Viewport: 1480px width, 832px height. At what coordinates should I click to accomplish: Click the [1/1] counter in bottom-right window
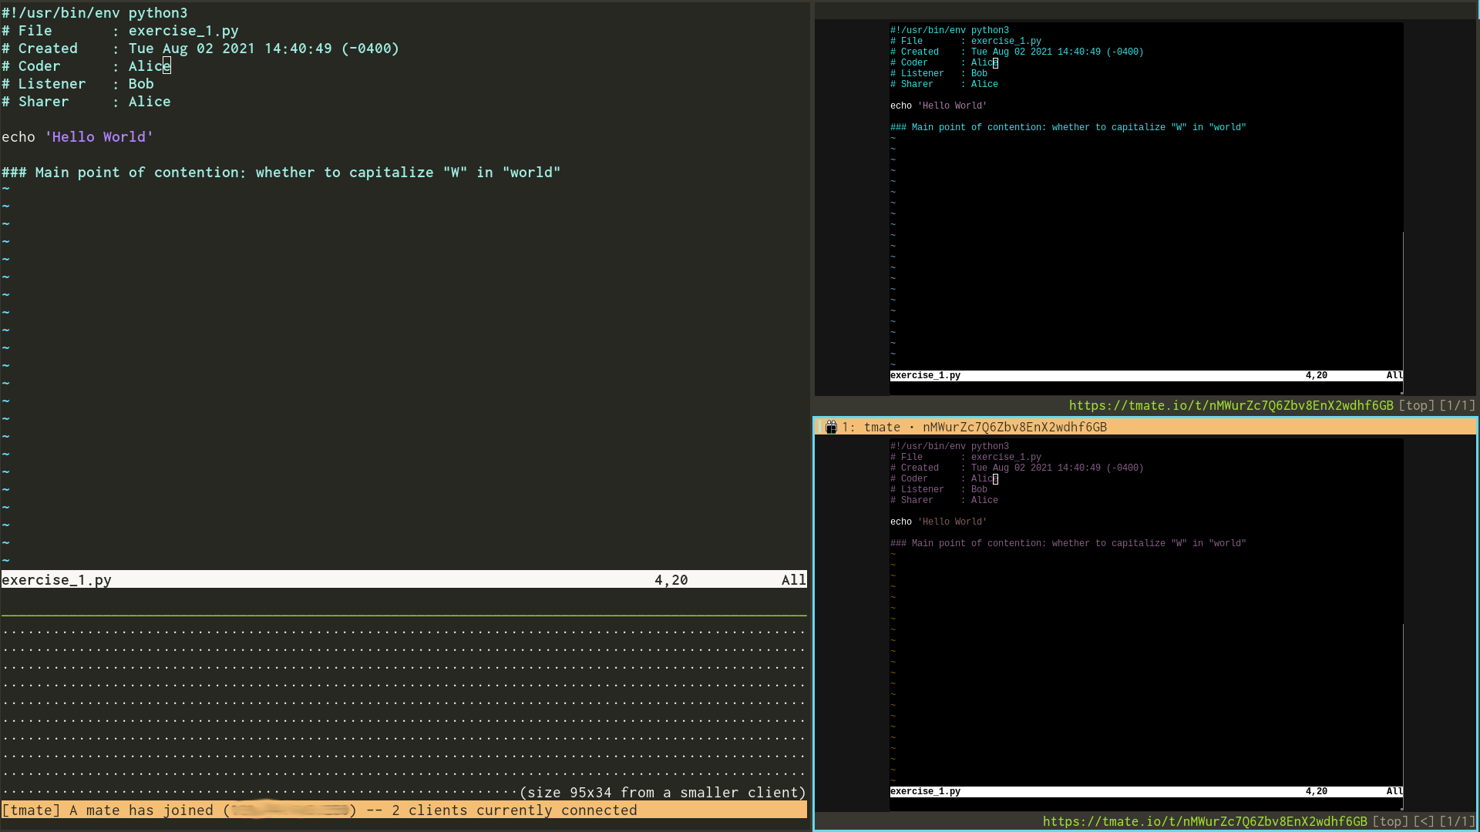point(1458,821)
